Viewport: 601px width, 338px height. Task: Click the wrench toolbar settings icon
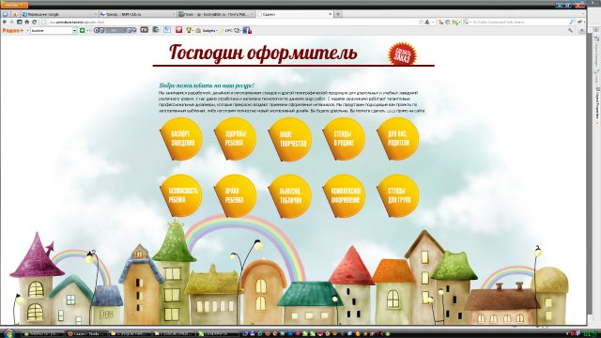(x=570, y=30)
